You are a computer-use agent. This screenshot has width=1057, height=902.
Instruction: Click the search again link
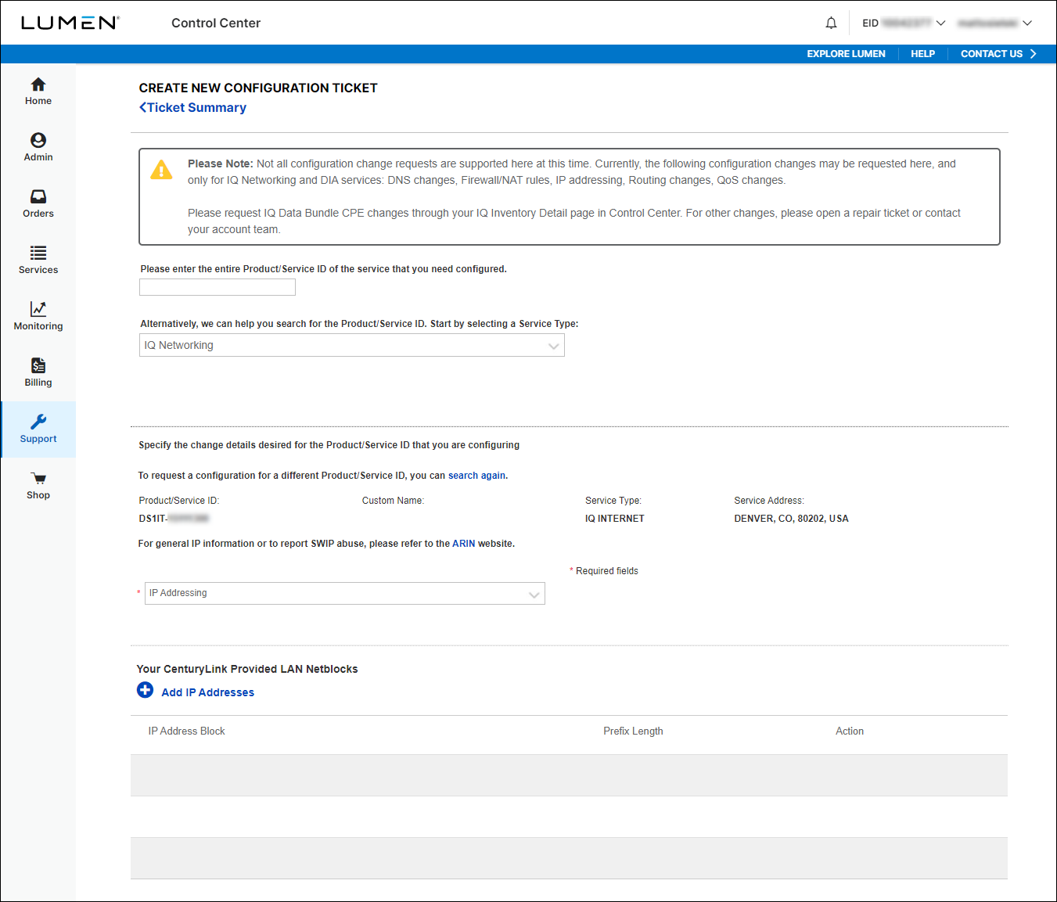(476, 476)
